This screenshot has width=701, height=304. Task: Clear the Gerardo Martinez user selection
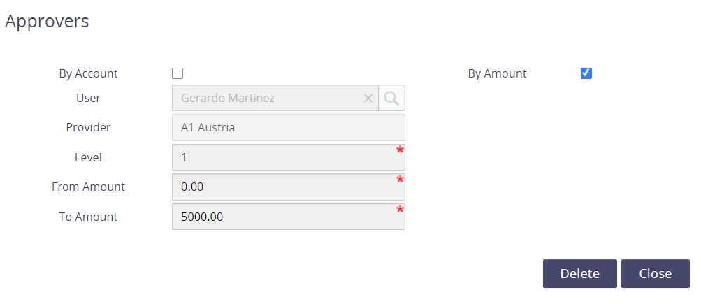tap(368, 99)
